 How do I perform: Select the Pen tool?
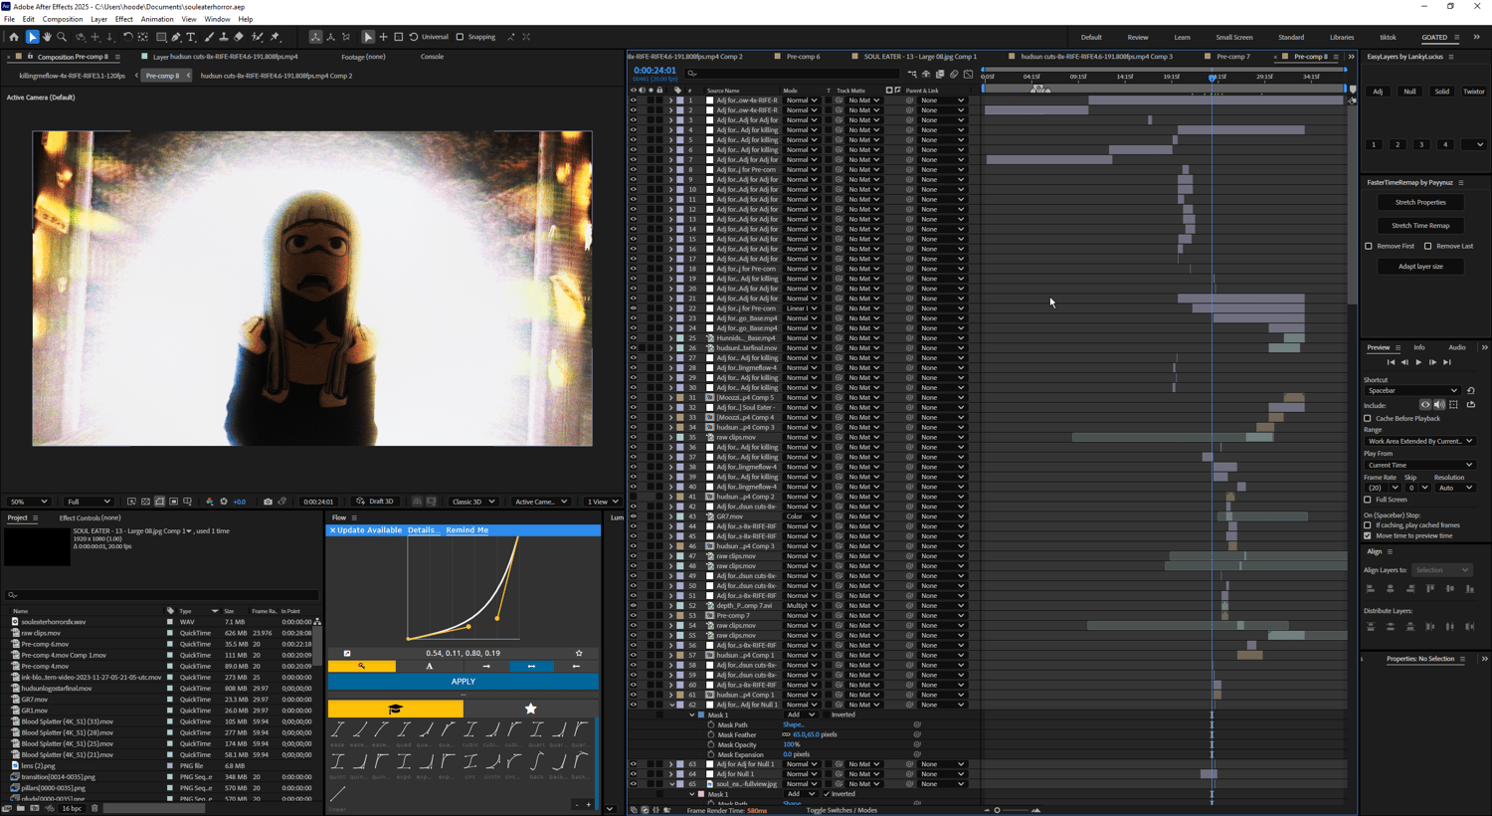[176, 37]
